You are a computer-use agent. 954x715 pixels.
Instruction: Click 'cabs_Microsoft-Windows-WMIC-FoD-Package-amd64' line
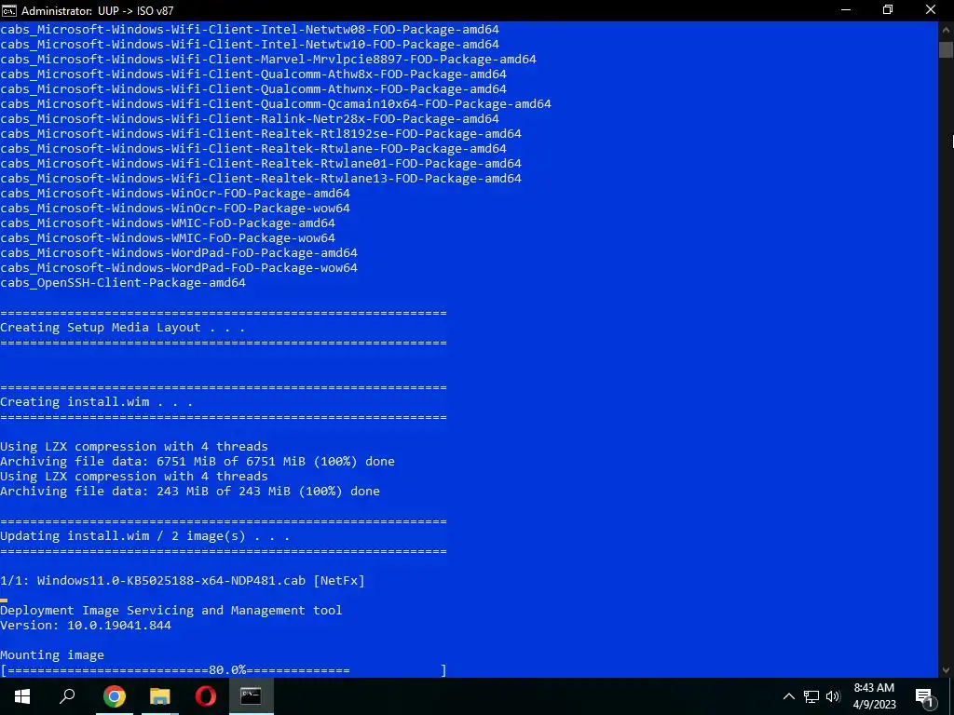(x=168, y=223)
